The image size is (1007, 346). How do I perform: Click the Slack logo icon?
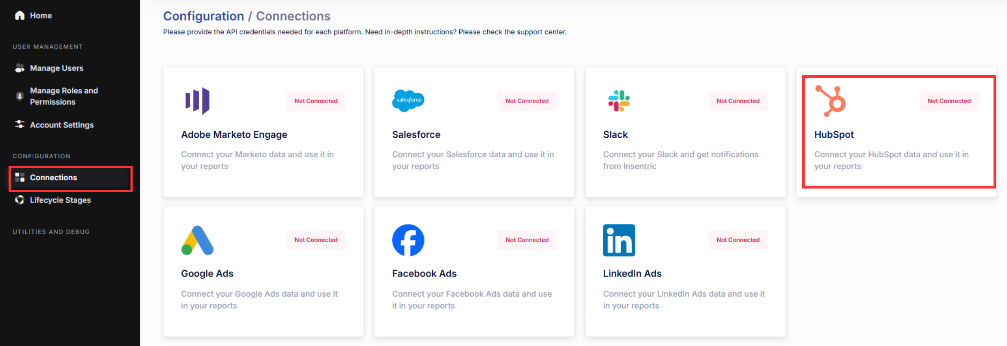point(619,101)
